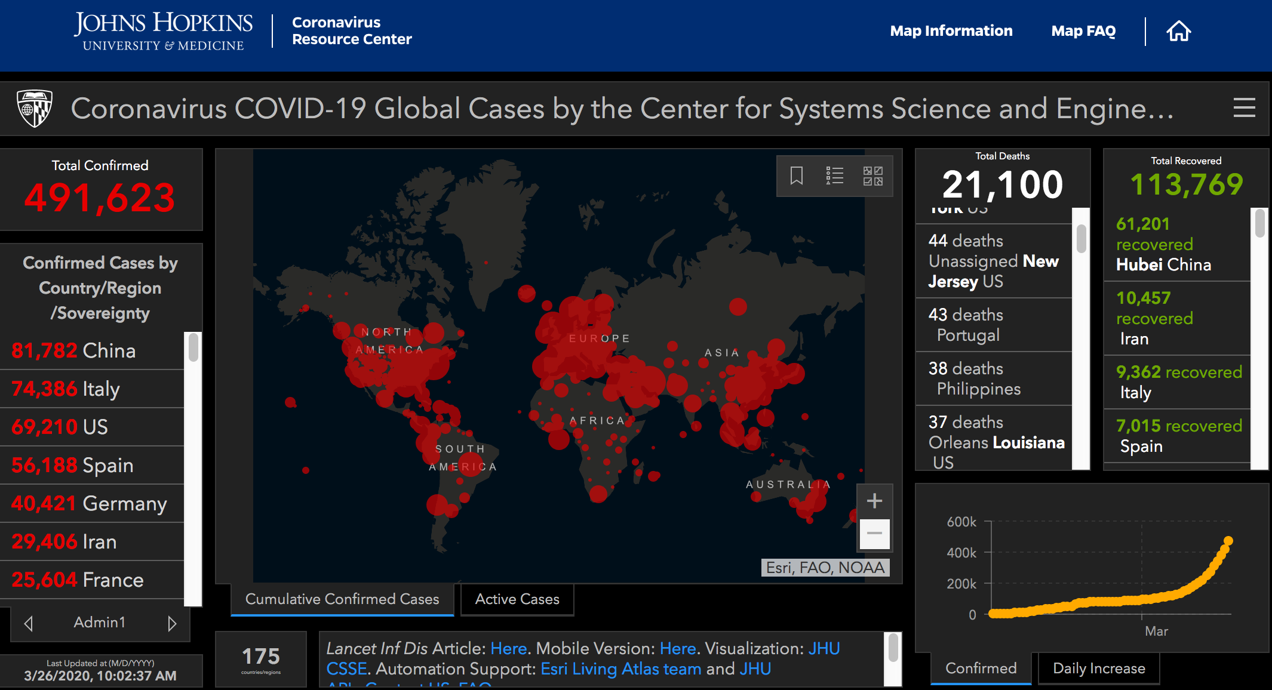The width and height of the screenshot is (1272, 690).
Task: Click the 175 countries/regions counter
Action: tap(261, 659)
